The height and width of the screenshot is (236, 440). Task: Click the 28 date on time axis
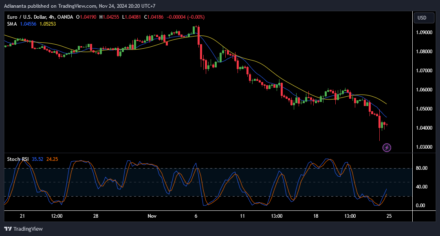pos(96,216)
